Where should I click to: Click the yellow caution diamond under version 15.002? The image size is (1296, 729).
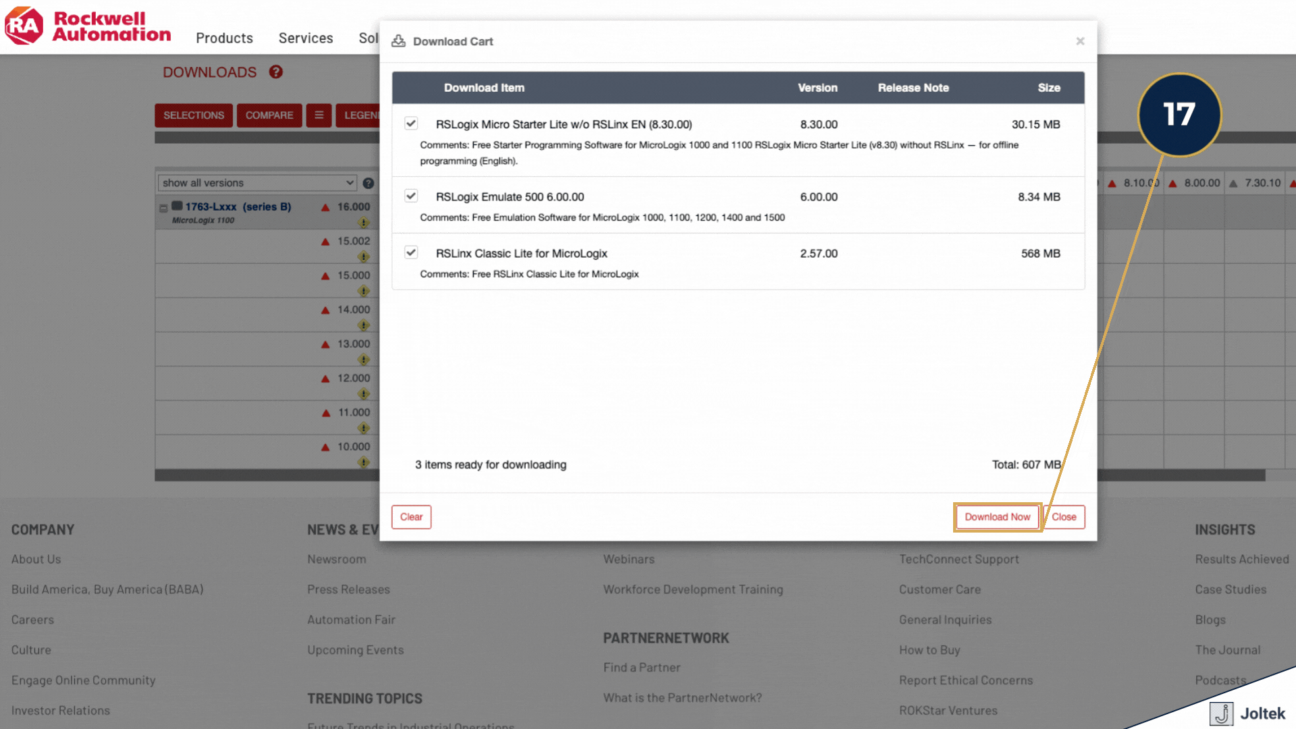point(364,256)
